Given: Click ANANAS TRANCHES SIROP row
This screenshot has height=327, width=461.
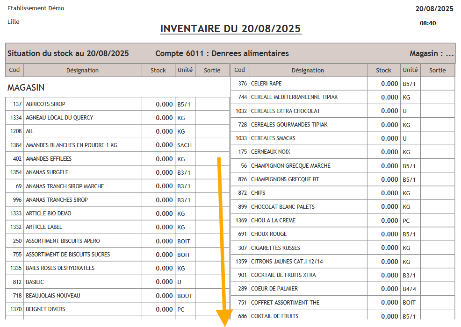Looking at the screenshot, I should pyautogui.click(x=57, y=200).
